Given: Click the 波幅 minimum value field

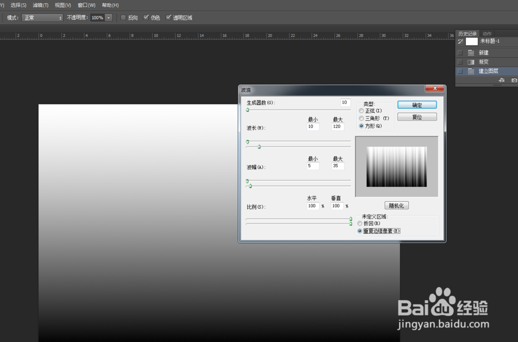Looking at the screenshot, I should pyautogui.click(x=313, y=166).
